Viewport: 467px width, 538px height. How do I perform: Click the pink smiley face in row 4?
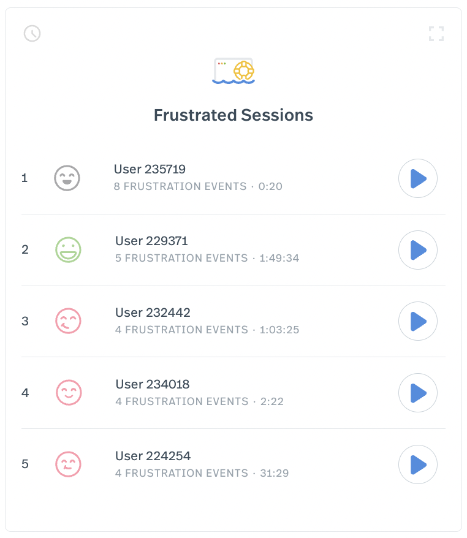(69, 393)
